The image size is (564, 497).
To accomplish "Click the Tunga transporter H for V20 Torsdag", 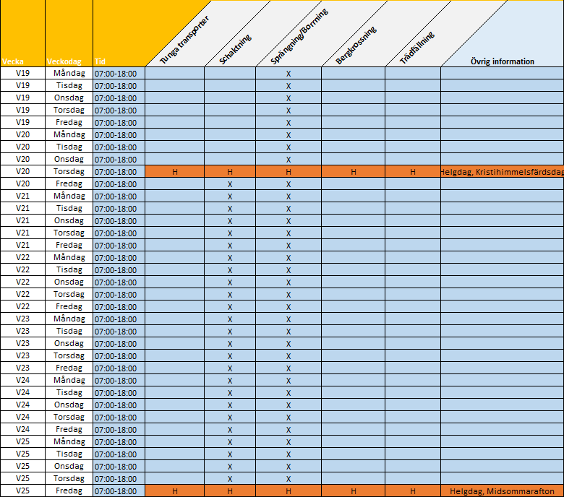I will coord(175,172).
